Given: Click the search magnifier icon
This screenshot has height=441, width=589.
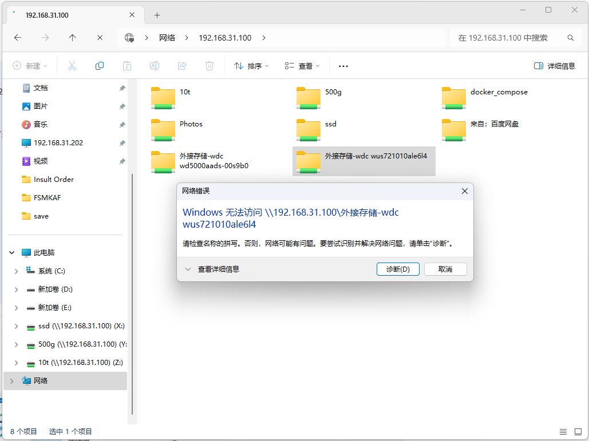Looking at the screenshot, I should pyautogui.click(x=571, y=38).
